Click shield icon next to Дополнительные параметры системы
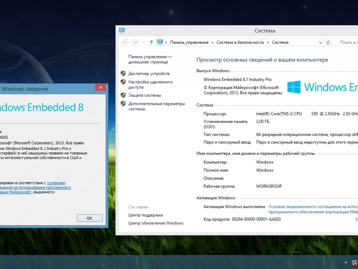The width and height of the screenshot is (358, 269). (123, 104)
